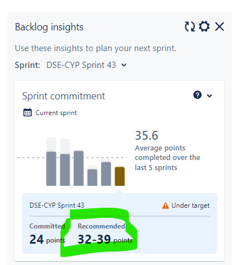Click the Current sprint label
234x265 pixels.
[56, 113]
